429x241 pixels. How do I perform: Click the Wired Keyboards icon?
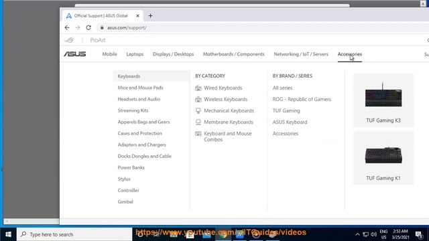coord(198,88)
